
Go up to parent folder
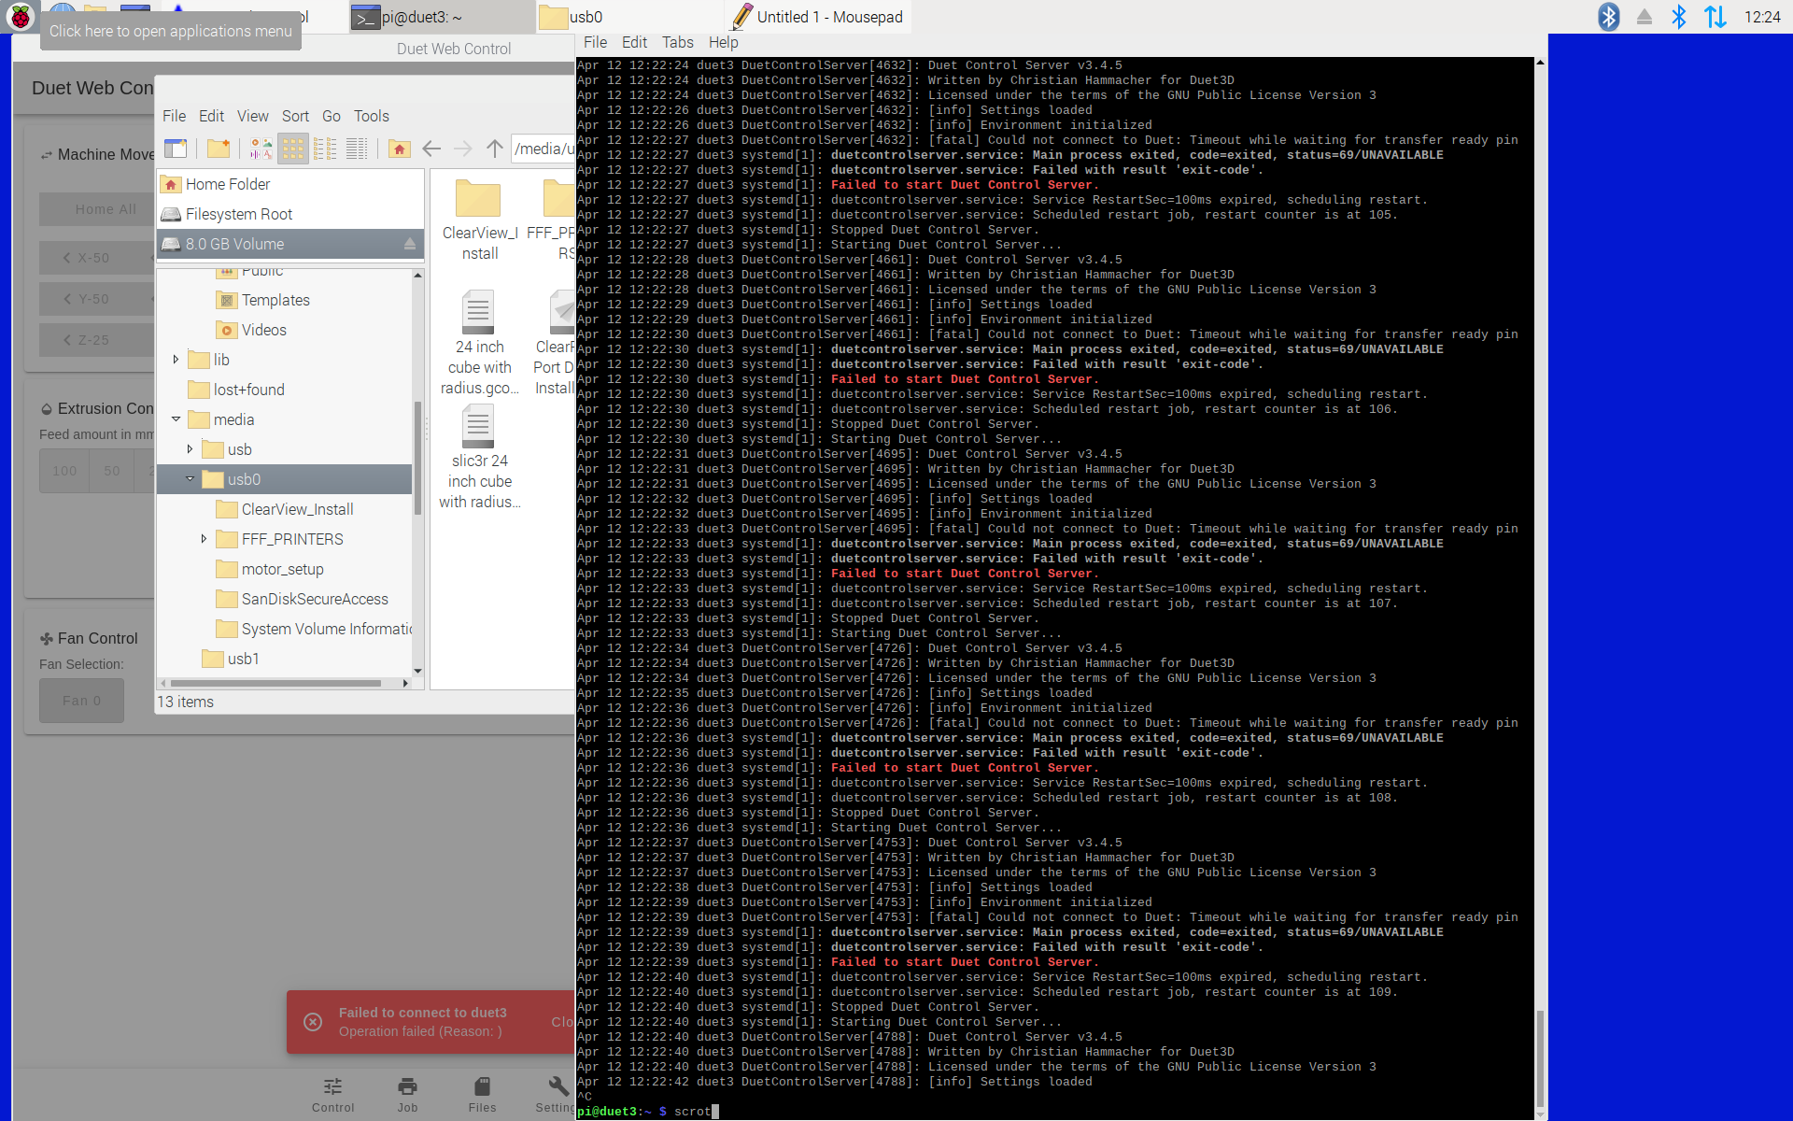coord(495,149)
